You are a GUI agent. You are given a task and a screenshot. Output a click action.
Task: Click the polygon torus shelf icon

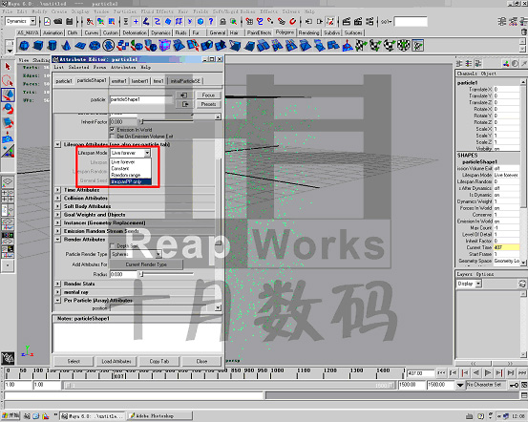pyautogui.click(x=95, y=46)
